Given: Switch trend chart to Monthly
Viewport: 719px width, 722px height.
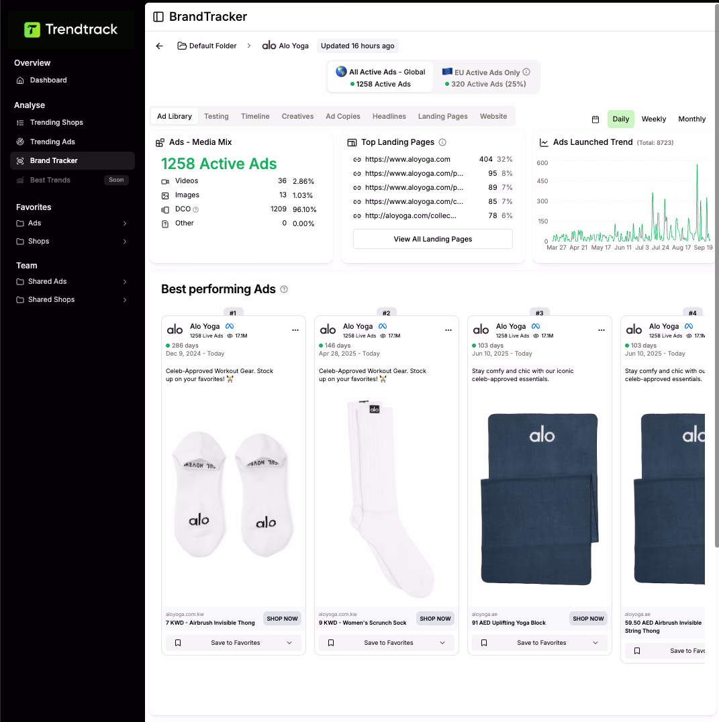Looking at the screenshot, I should tap(691, 119).
